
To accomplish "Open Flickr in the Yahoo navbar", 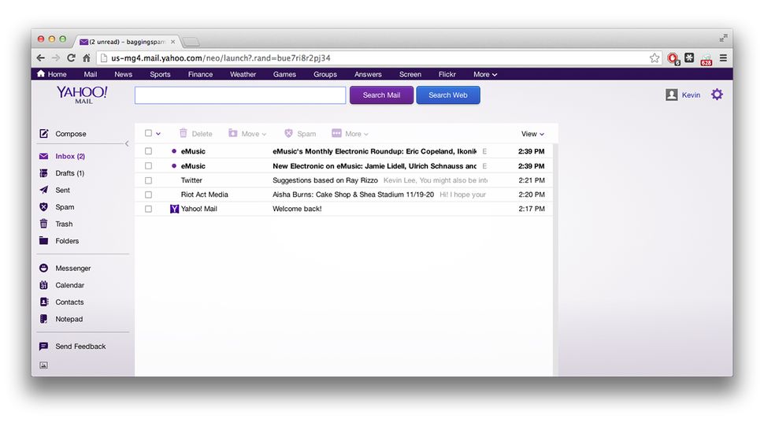I will pos(447,75).
